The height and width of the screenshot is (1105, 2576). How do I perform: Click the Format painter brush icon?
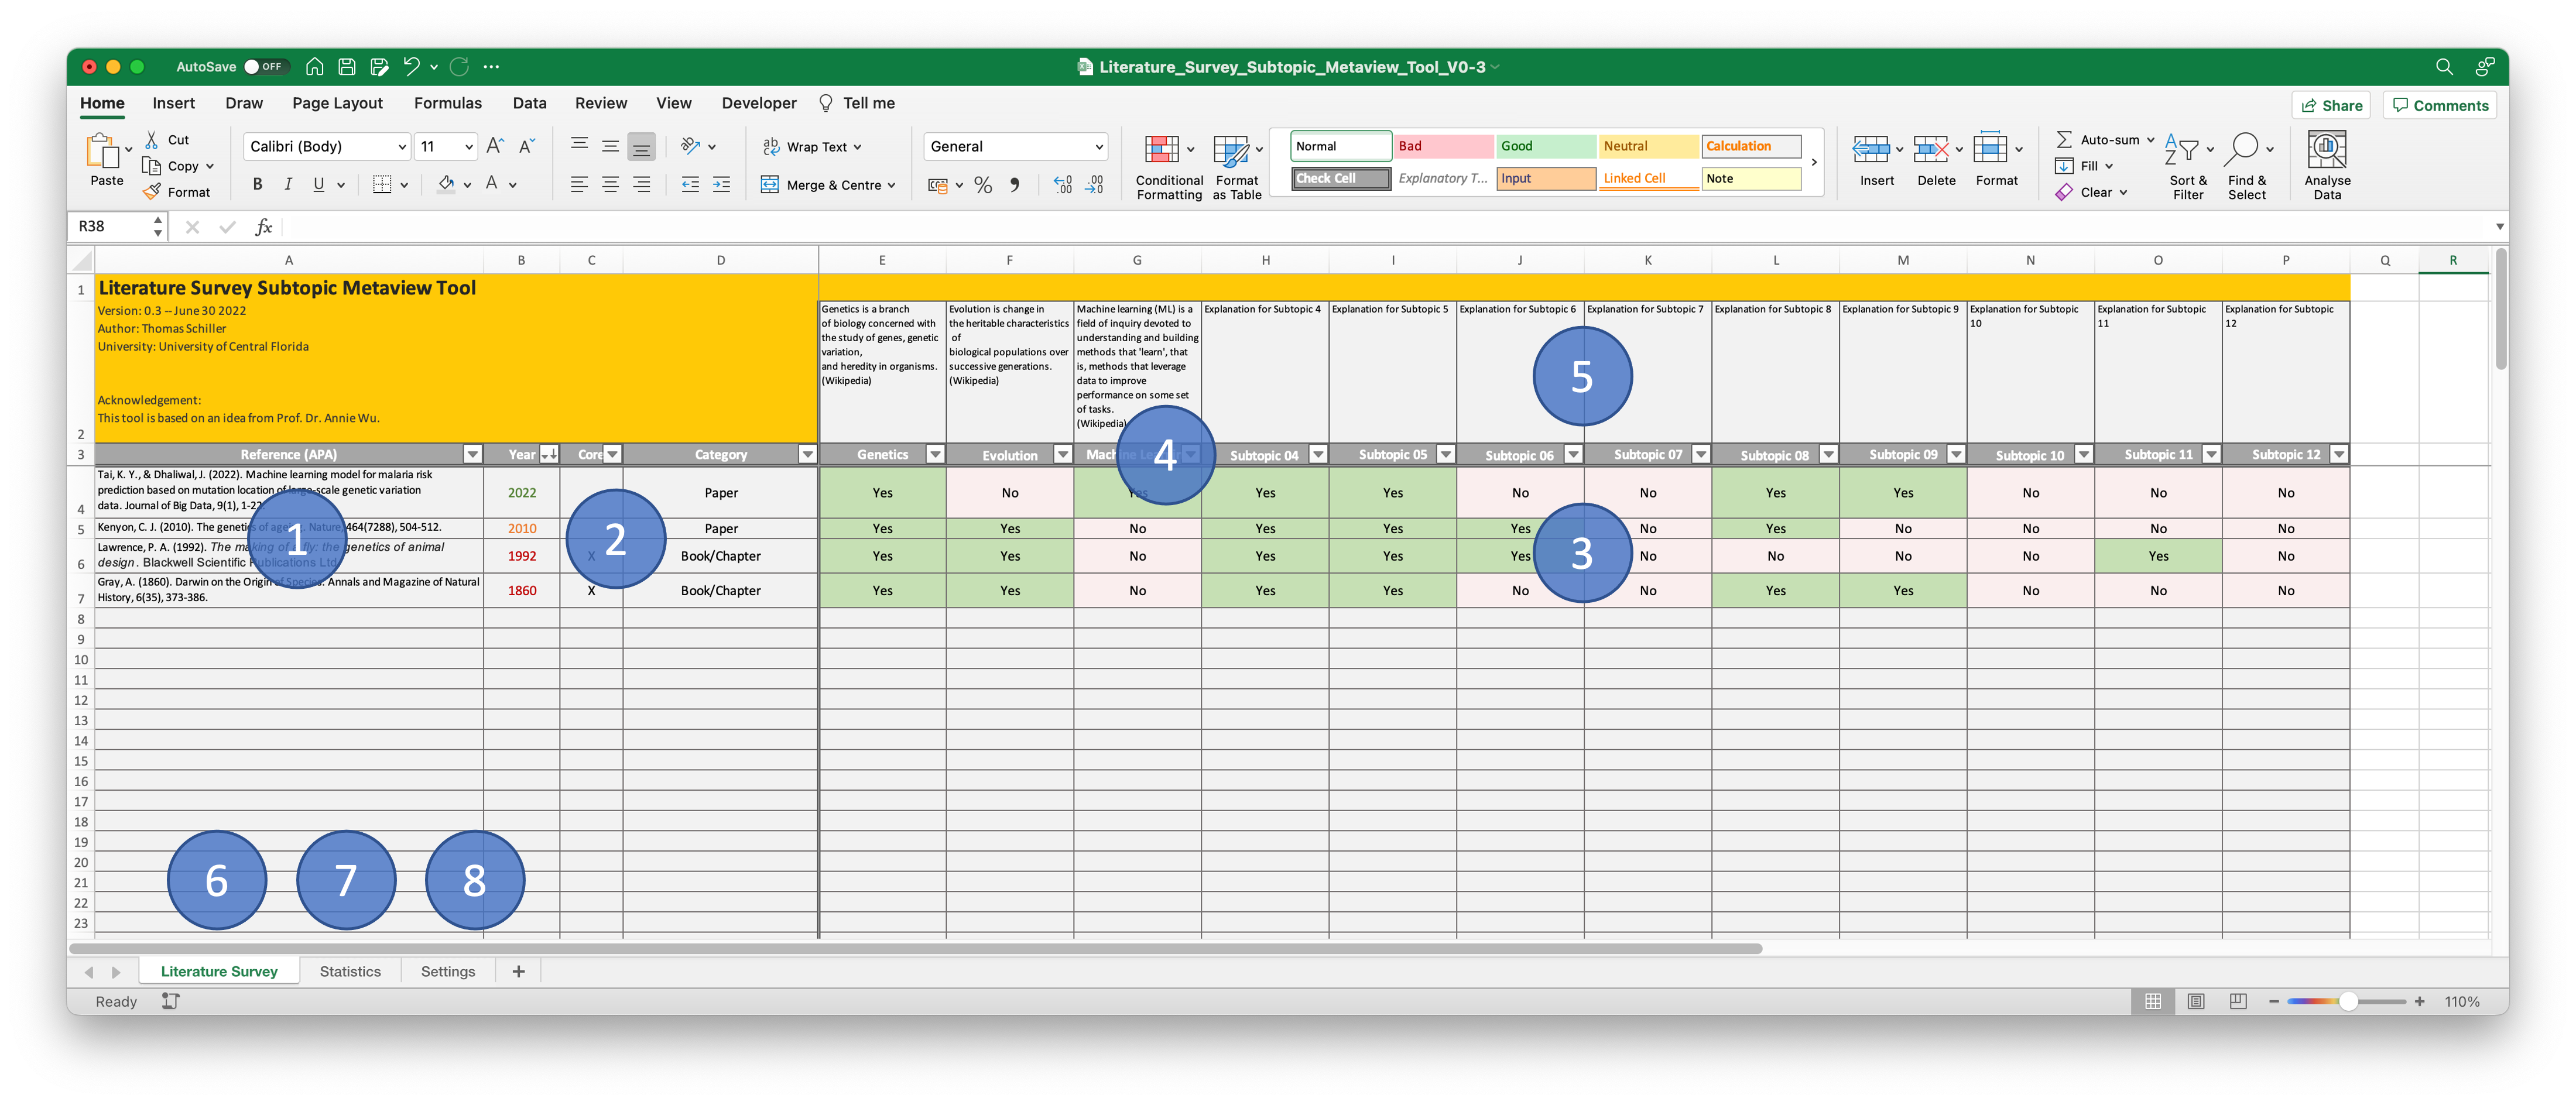click(x=152, y=191)
